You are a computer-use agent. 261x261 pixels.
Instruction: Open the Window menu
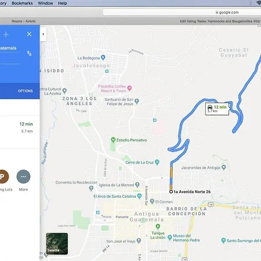tap(45, 3)
